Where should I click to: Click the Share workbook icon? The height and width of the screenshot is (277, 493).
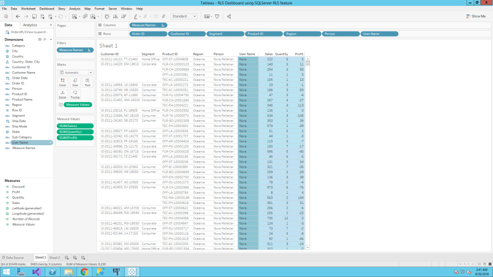tap(229, 16)
